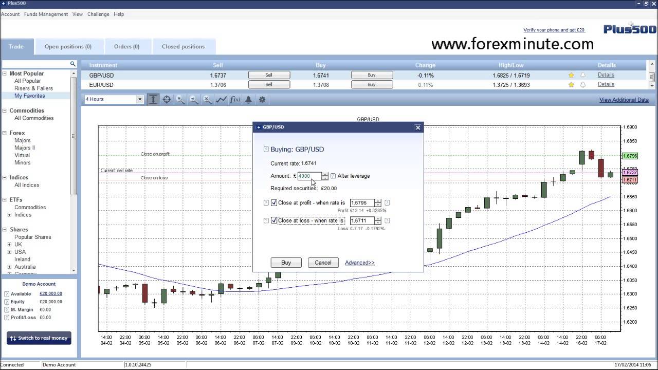
Task: Open help icon beside Buying: GBP/USD
Action: (266, 149)
